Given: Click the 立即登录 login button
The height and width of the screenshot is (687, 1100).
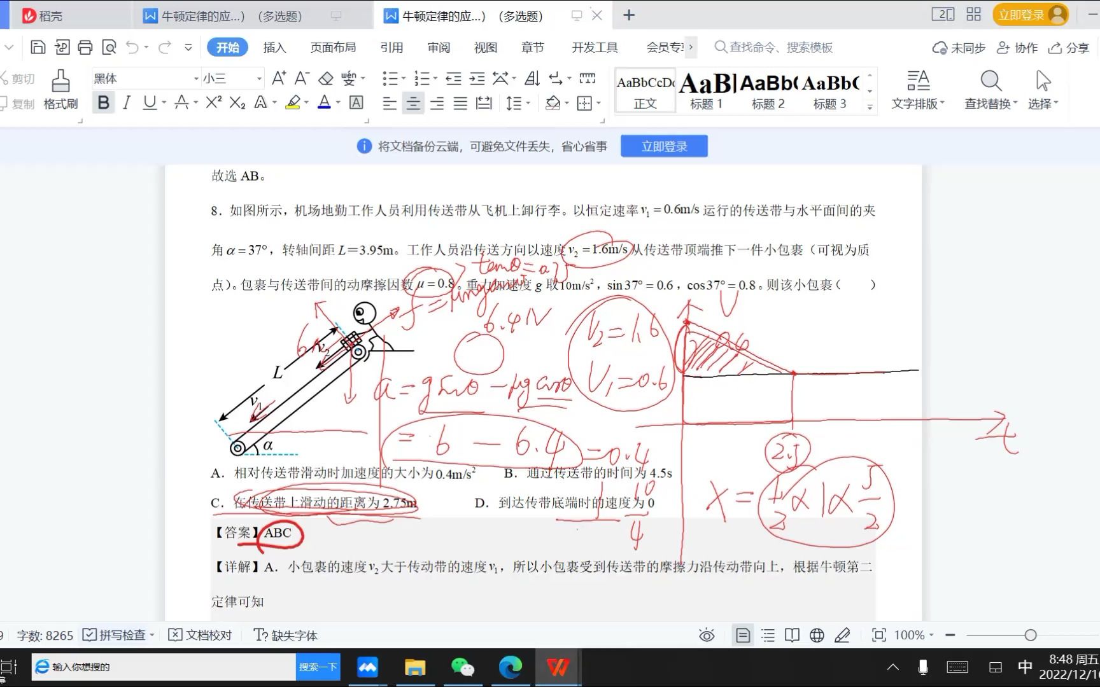Looking at the screenshot, I should pos(664,146).
